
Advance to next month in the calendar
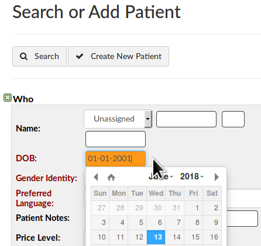coord(217,177)
